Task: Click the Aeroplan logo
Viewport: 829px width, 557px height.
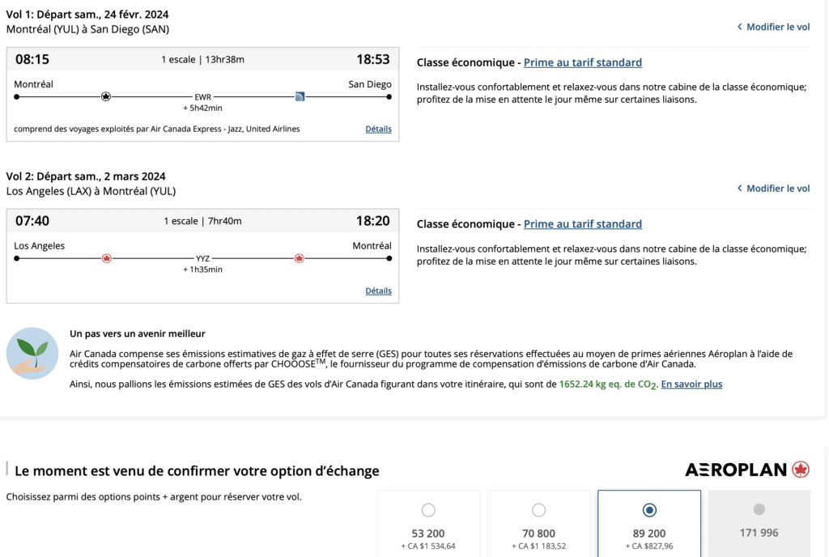Action: (x=746, y=470)
